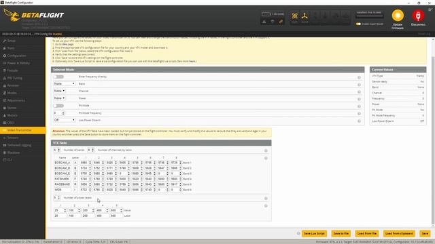The width and height of the screenshot is (435, 244).
Task: Open the Servos tab icon
Action: click(5, 108)
